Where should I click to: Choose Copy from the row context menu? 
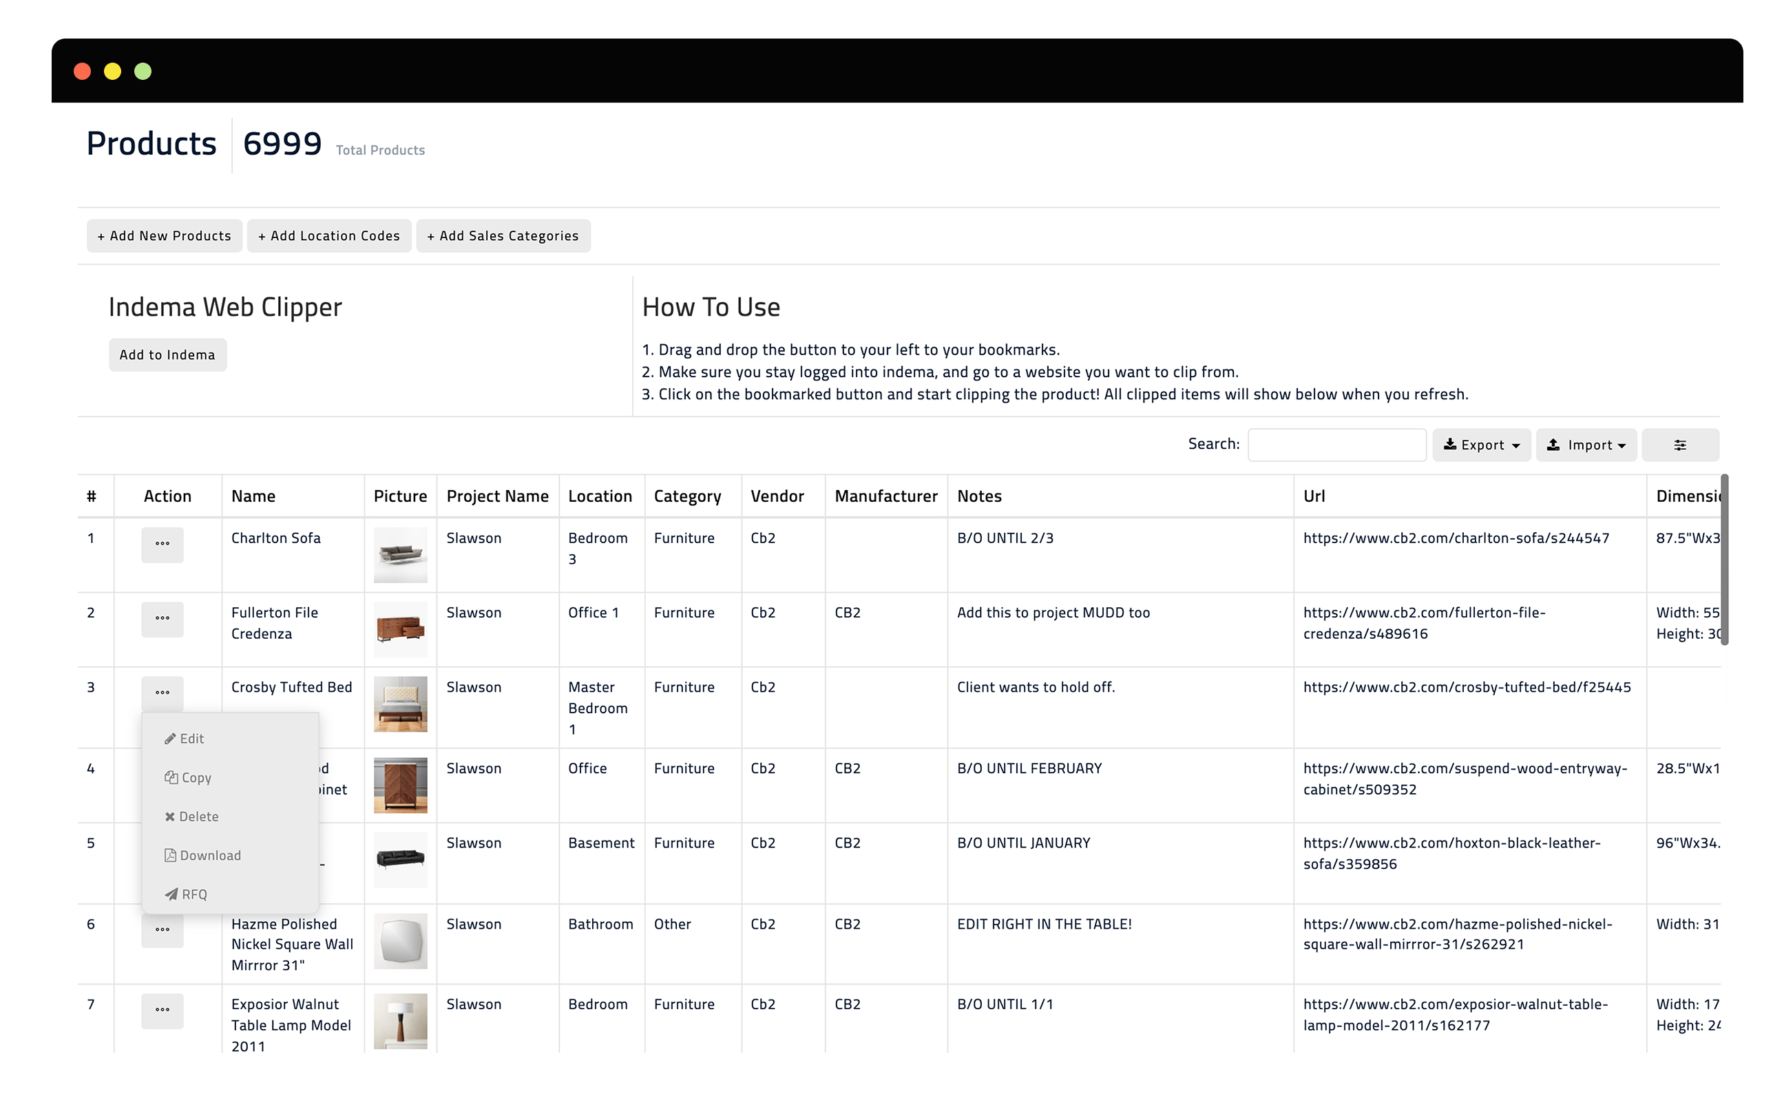188,778
